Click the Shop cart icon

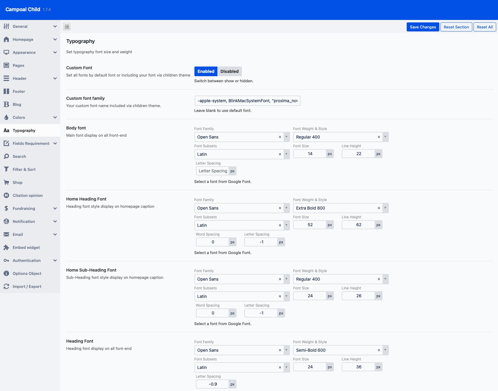pyautogui.click(x=6, y=182)
